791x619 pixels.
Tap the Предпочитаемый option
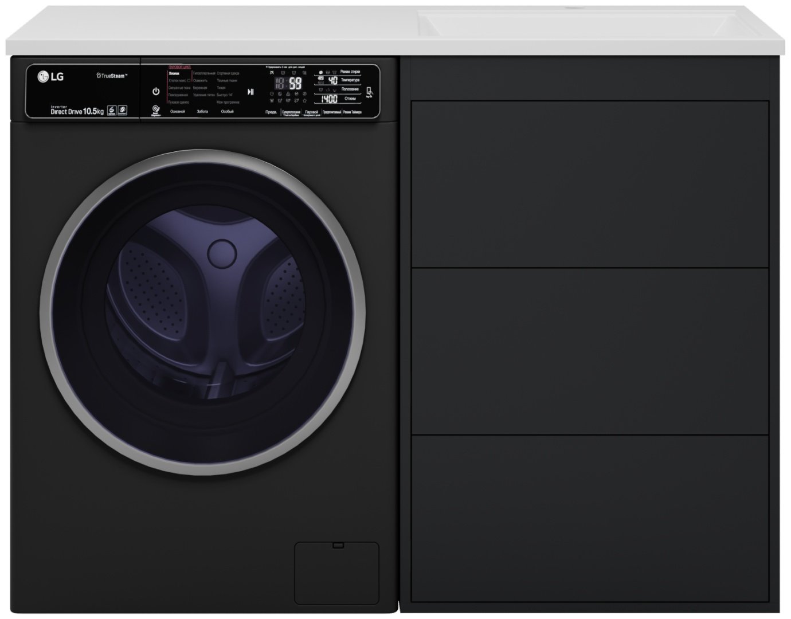pyautogui.click(x=331, y=112)
